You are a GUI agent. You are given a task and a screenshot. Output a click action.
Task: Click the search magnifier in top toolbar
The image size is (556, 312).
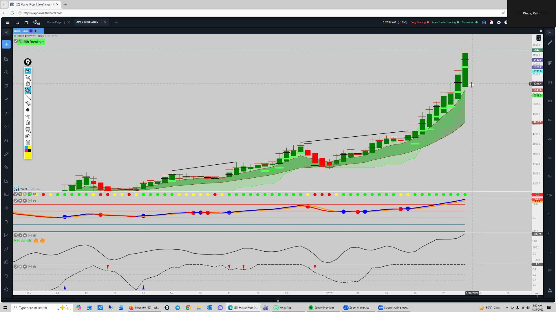click(x=17, y=22)
